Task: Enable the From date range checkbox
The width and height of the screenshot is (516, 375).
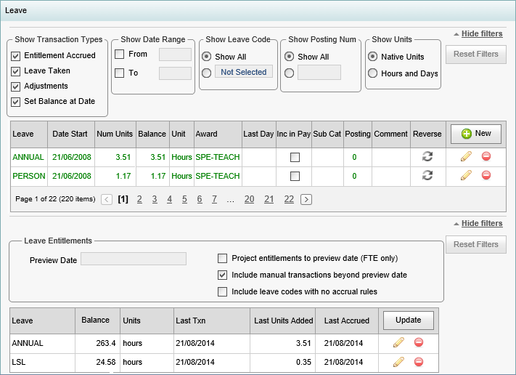Action: click(119, 54)
